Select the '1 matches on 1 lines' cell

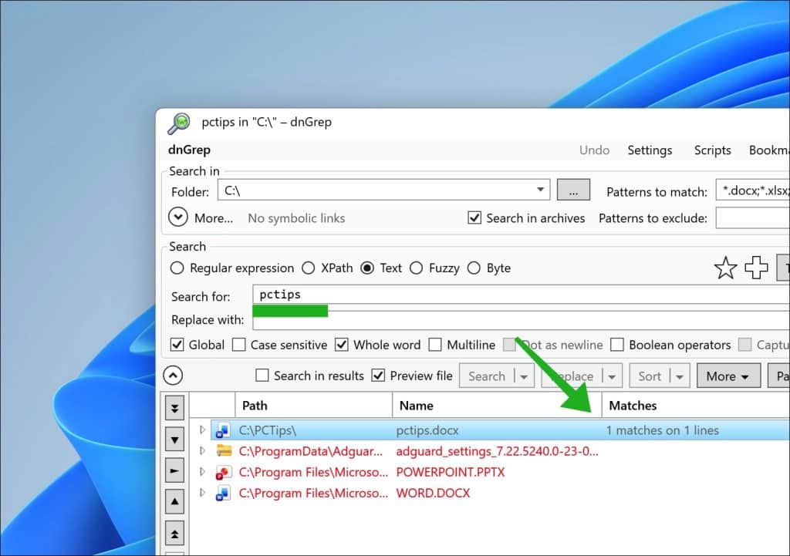click(x=662, y=430)
